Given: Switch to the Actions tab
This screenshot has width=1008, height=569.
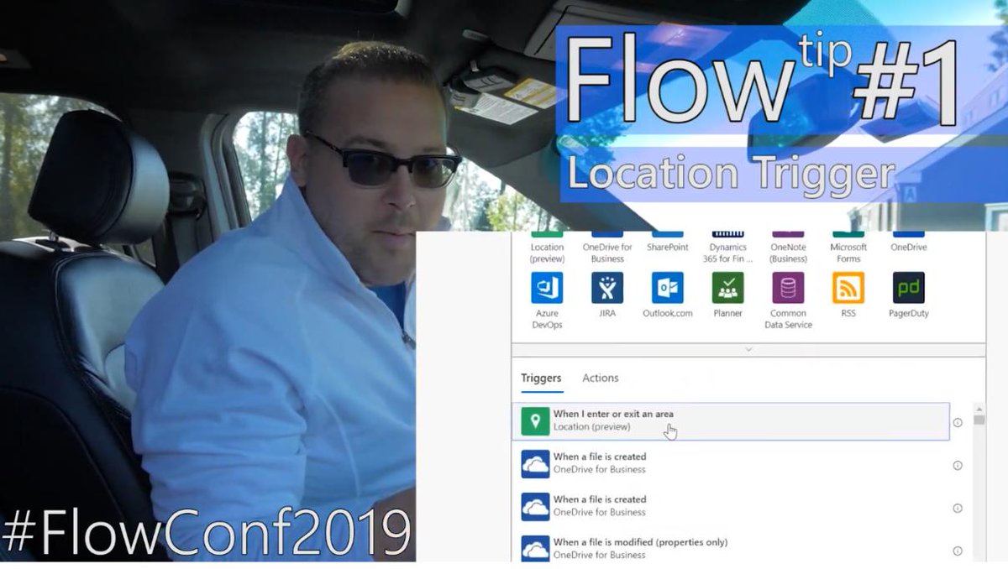Looking at the screenshot, I should tap(600, 378).
